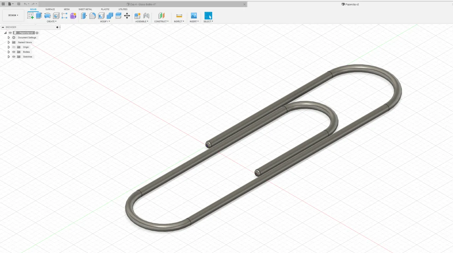Show the Origin folder
The width and height of the screenshot is (453, 253).
pos(14,47)
